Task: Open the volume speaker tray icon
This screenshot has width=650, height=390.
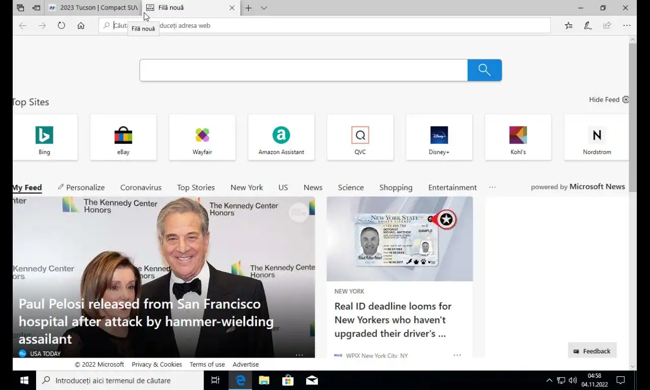Action: pos(573,380)
